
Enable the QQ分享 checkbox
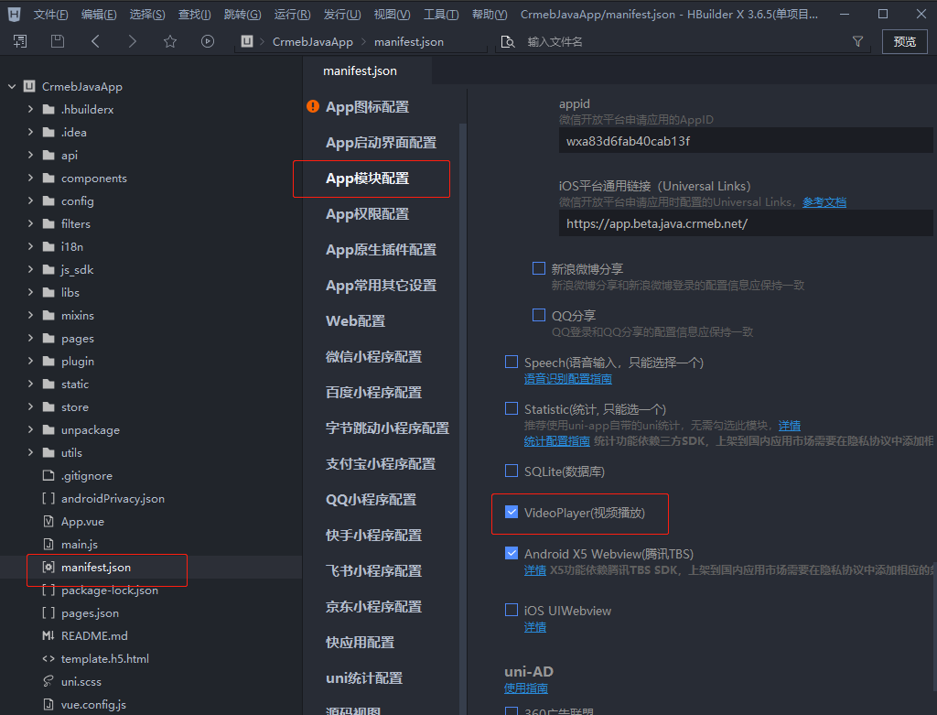539,315
